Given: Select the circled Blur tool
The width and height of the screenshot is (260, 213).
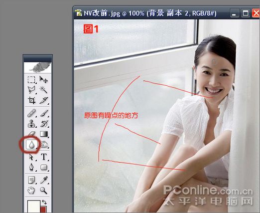Looking at the screenshot, I should [x=31, y=144].
